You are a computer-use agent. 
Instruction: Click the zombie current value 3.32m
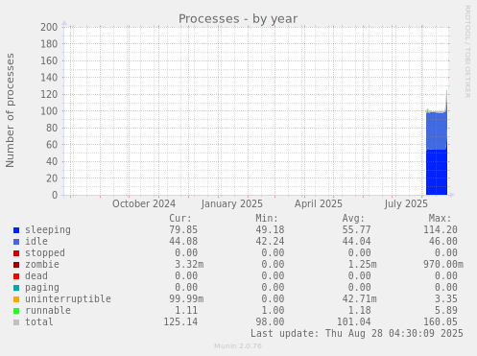[x=189, y=265]
